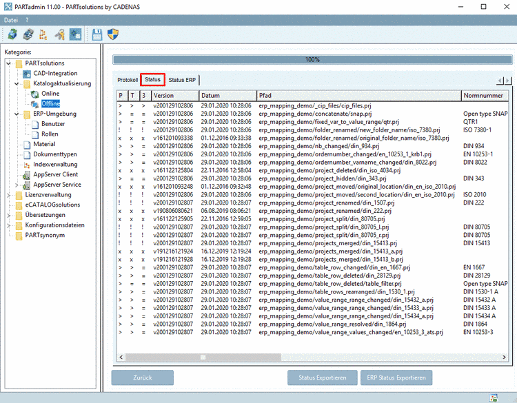Click the T column header
The image size is (517, 403).
[133, 96]
